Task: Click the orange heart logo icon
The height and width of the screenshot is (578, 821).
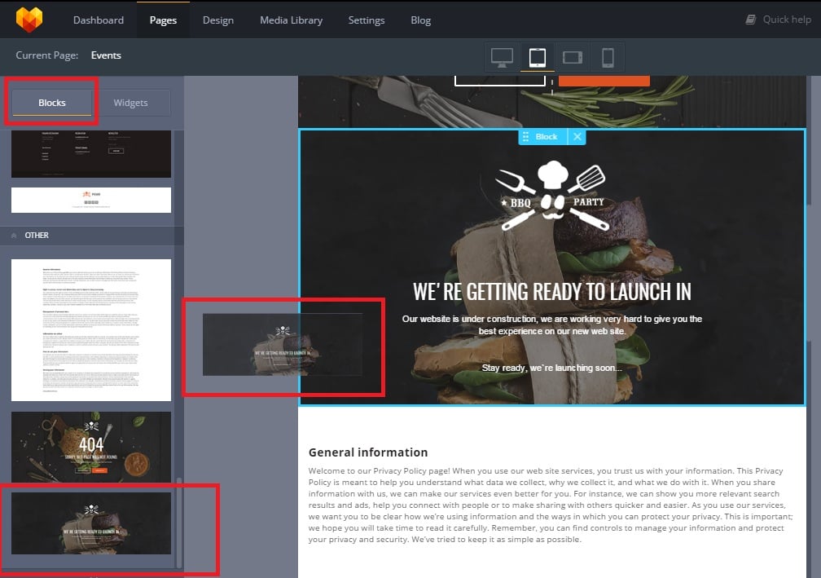Action: point(30,19)
